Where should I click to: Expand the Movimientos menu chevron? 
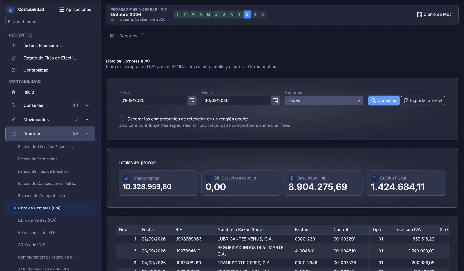[x=87, y=119]
